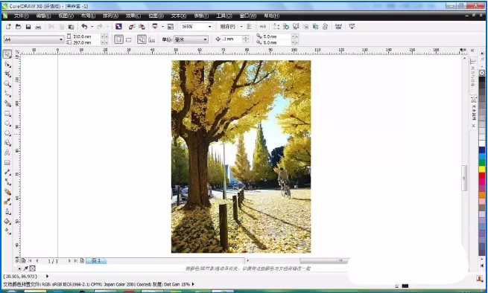Click the Undo arrow icon
This screenshot has height=293, width=488.
(x=84, y=27)
